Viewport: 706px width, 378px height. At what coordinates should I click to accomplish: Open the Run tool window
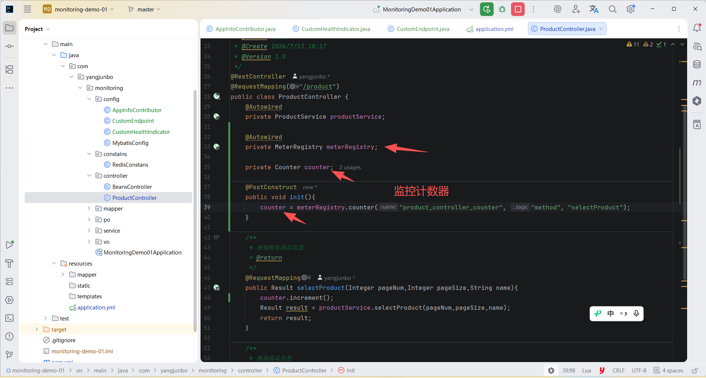coord(10,245)
